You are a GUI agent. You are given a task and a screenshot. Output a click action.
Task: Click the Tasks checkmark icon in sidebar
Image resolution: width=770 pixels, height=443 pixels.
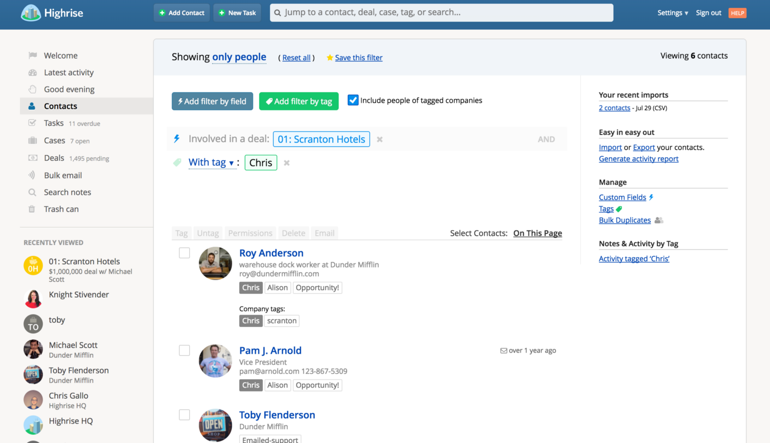(x=32, y=123)
